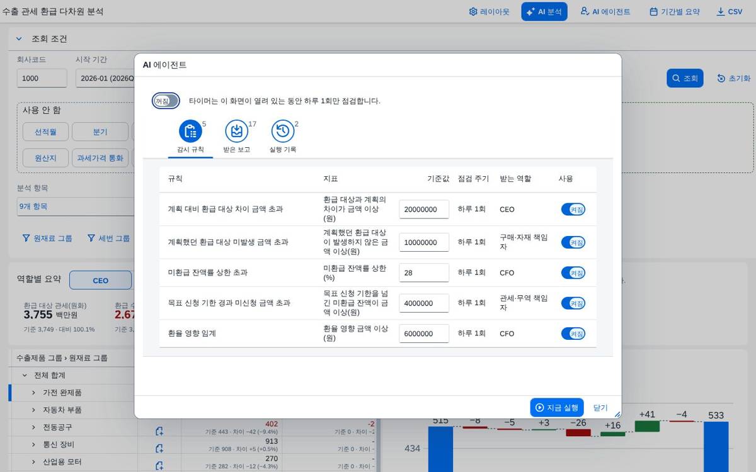The height and width of the screenshot is (472, 756).
Task: Collapse the 조회 조건 section
Action: 19,39
